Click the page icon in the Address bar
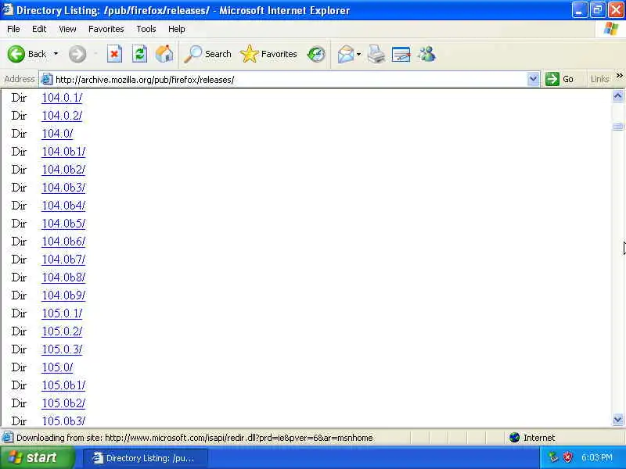626x469 pixels. [x=47, y=80]
